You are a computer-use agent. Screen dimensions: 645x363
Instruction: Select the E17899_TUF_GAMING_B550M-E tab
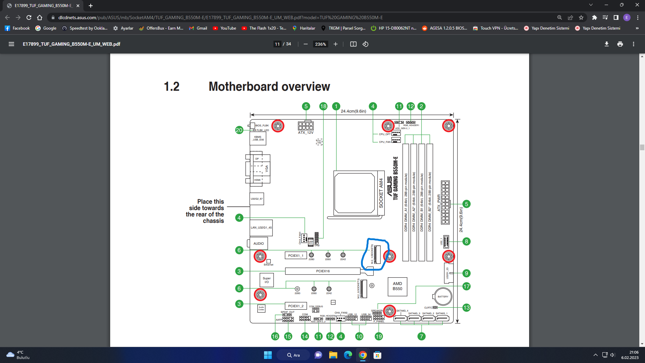[42, 6]
